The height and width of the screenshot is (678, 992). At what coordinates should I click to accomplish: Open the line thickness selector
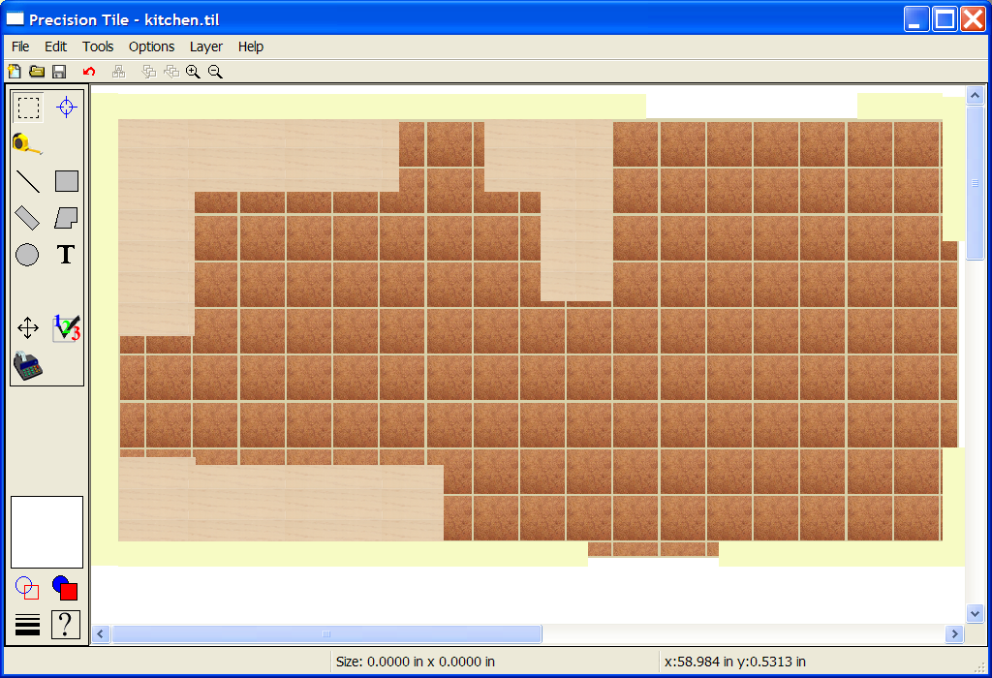tap(28, 625)
